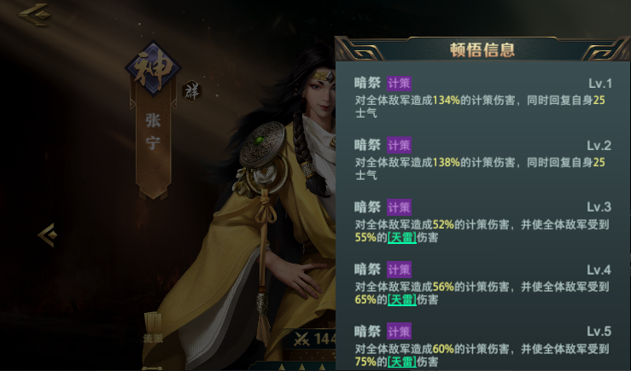The width and height of the screenshot is (631, 371).
Task: Select the 暗祭 Lv.1 skill entry
Action: [482, 98]
